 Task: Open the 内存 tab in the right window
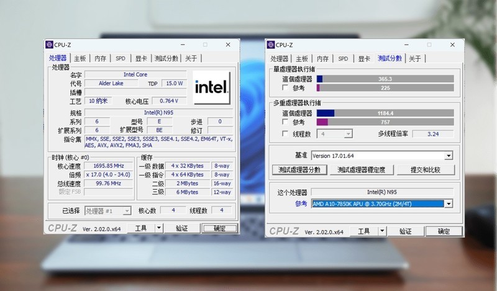pos(322,58)
